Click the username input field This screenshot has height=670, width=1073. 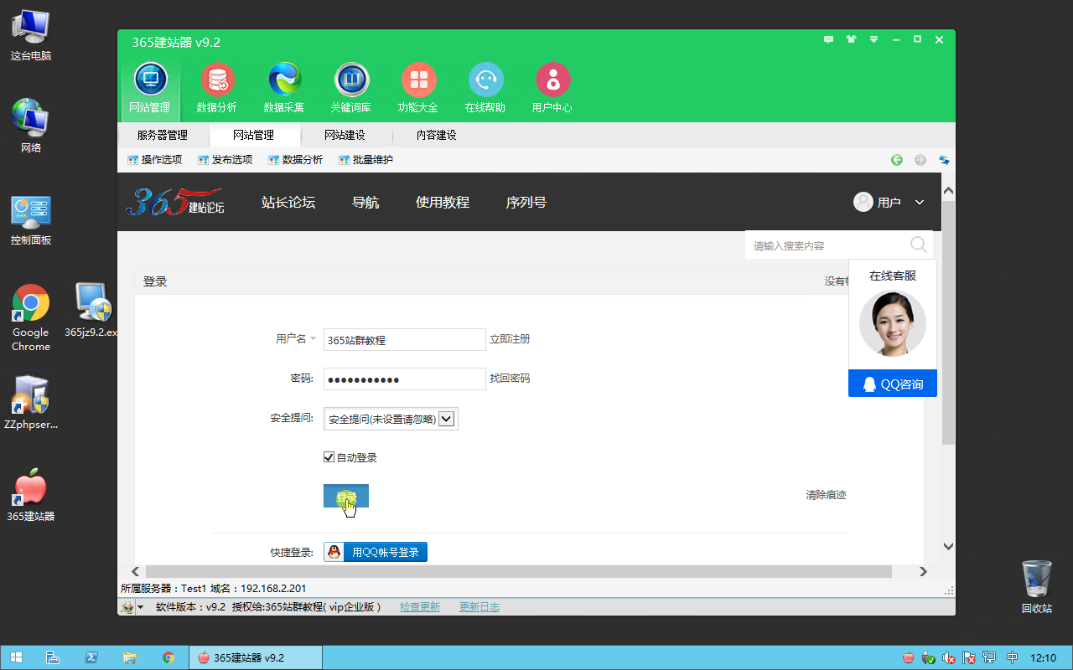405,339
